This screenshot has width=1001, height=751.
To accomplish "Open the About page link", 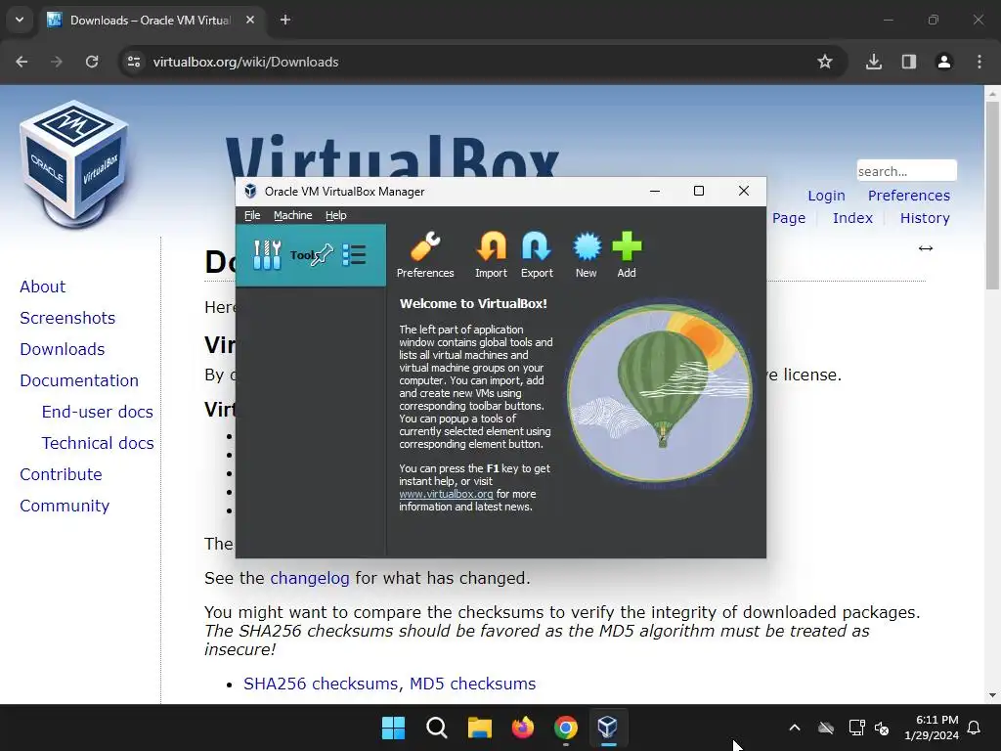I will tap(43, 287).
